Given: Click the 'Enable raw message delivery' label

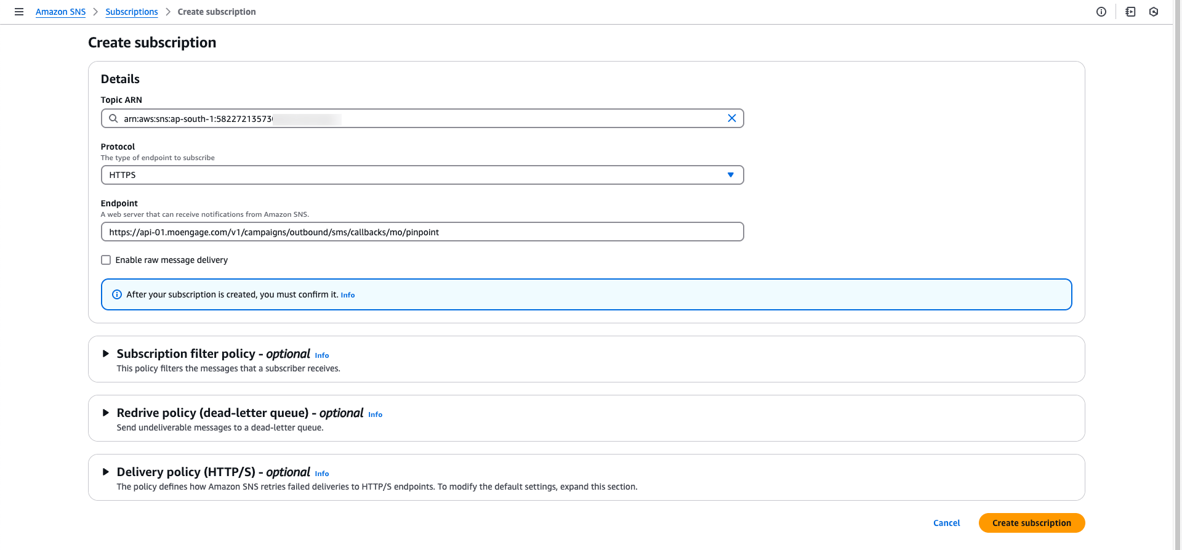Looking at the screenshot, I should [x=172, y=260].
